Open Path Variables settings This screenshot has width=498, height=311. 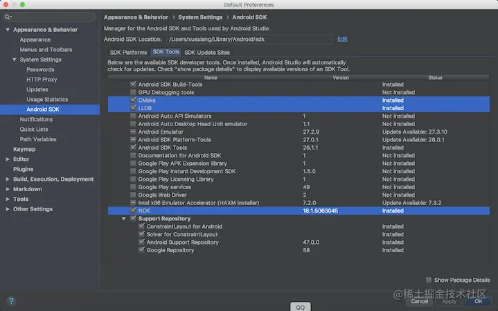[x=38, y=139]
